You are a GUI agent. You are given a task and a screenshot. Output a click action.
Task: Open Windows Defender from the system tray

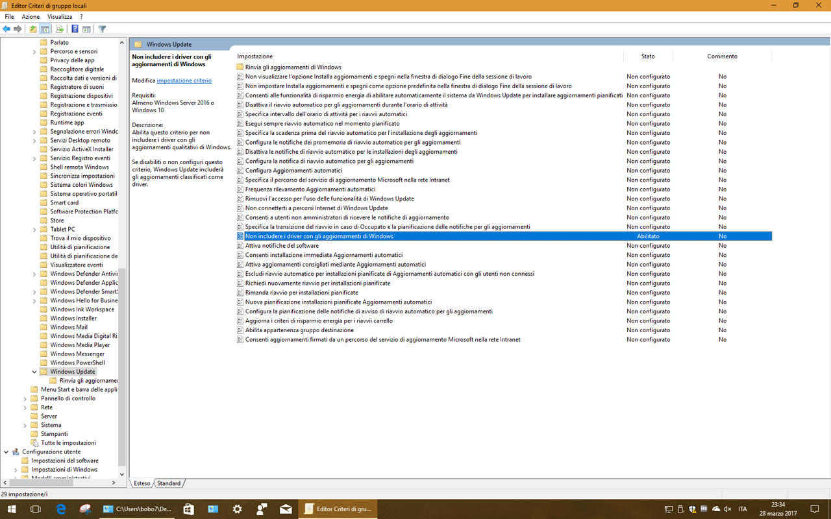[692, 509]
